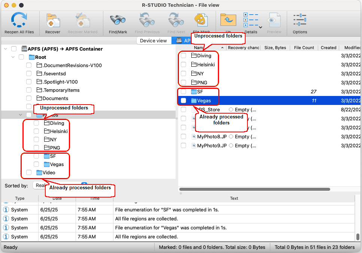
Task: Click the Ready status text
Action: (10, 247)
